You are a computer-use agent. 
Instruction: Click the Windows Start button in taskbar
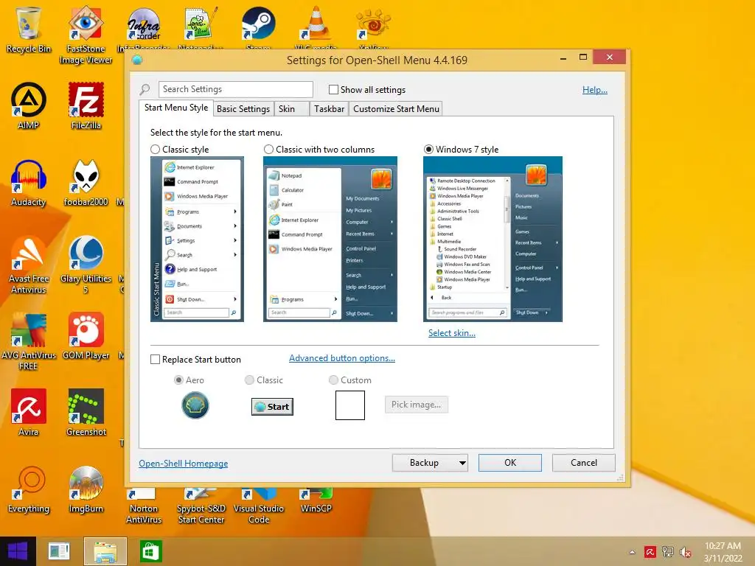pyautogui.click(x=18, y=551)
